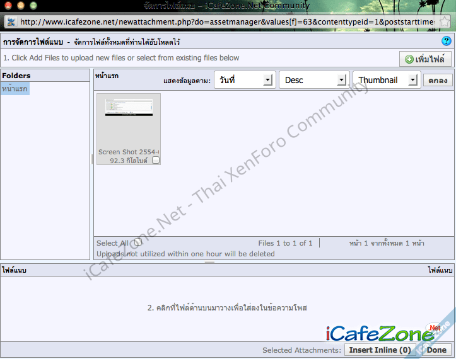Click the horizontal splitter handle above attachments panel

click(x=228, y=261)
